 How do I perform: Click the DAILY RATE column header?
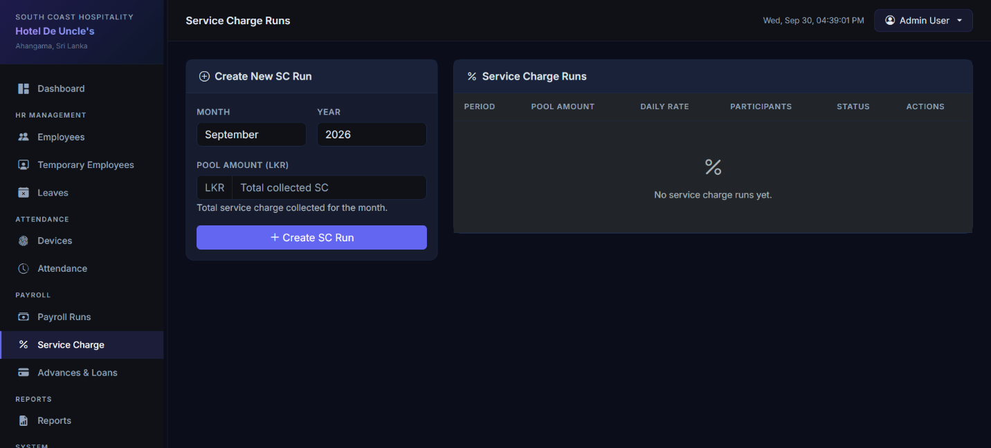(664, 106)
